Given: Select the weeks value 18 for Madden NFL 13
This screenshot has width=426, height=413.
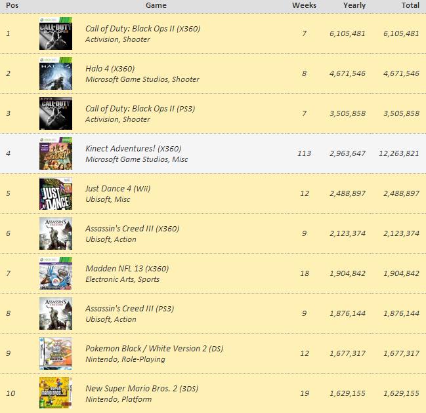Looking at the screenshot, I should (x=305, y=273).
